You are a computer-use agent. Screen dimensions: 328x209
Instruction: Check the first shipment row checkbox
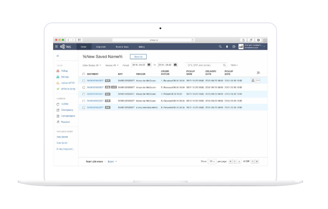click(84, 80)
